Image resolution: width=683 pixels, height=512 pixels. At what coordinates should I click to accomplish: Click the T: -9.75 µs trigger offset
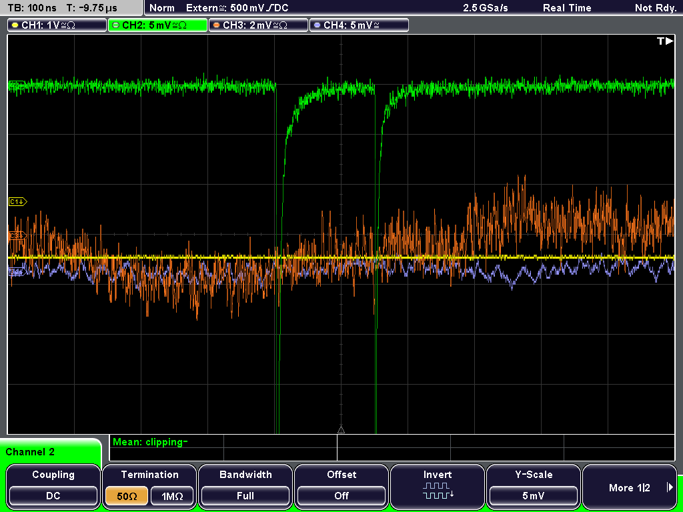click(92, 8)
